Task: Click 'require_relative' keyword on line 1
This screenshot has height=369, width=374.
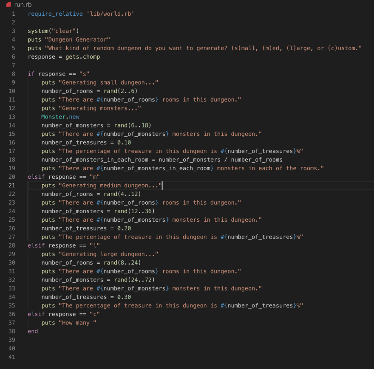Action: coord(55,14)
